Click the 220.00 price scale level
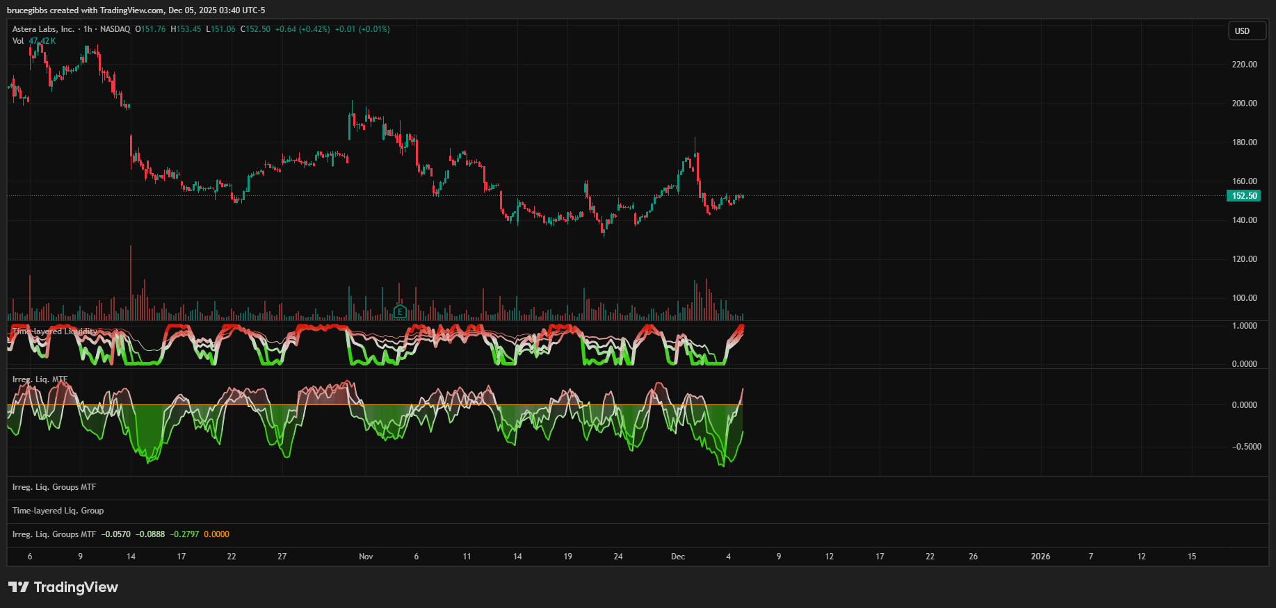Screen dimensions: 1276x608 pos(1244,65)
